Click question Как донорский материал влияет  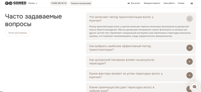(x=122, y=62)
